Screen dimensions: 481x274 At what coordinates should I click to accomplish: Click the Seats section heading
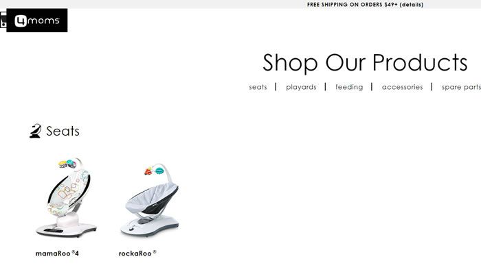point(63,132)
